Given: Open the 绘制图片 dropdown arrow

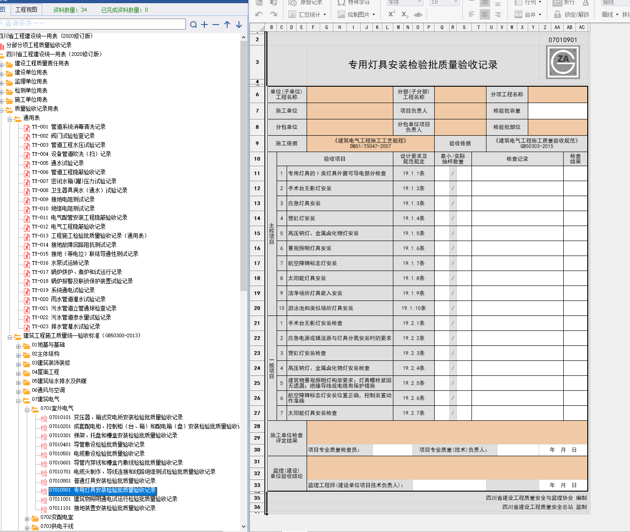Looking at the screenshot, I should 374,15.
